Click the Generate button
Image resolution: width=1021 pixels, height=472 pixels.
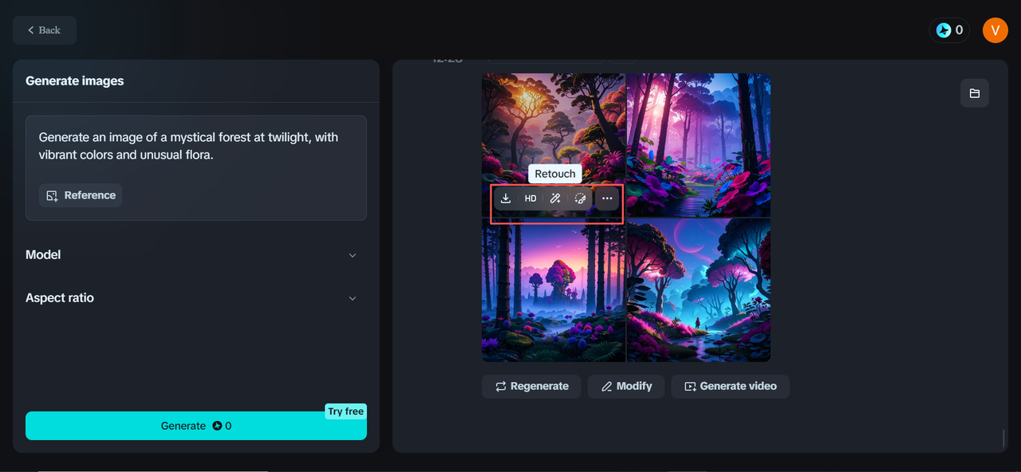coord(196,426)
